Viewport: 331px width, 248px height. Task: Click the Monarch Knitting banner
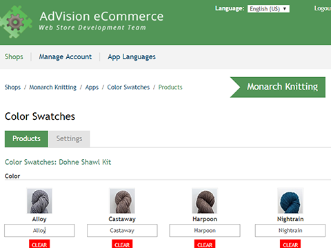tap(278, 87)
